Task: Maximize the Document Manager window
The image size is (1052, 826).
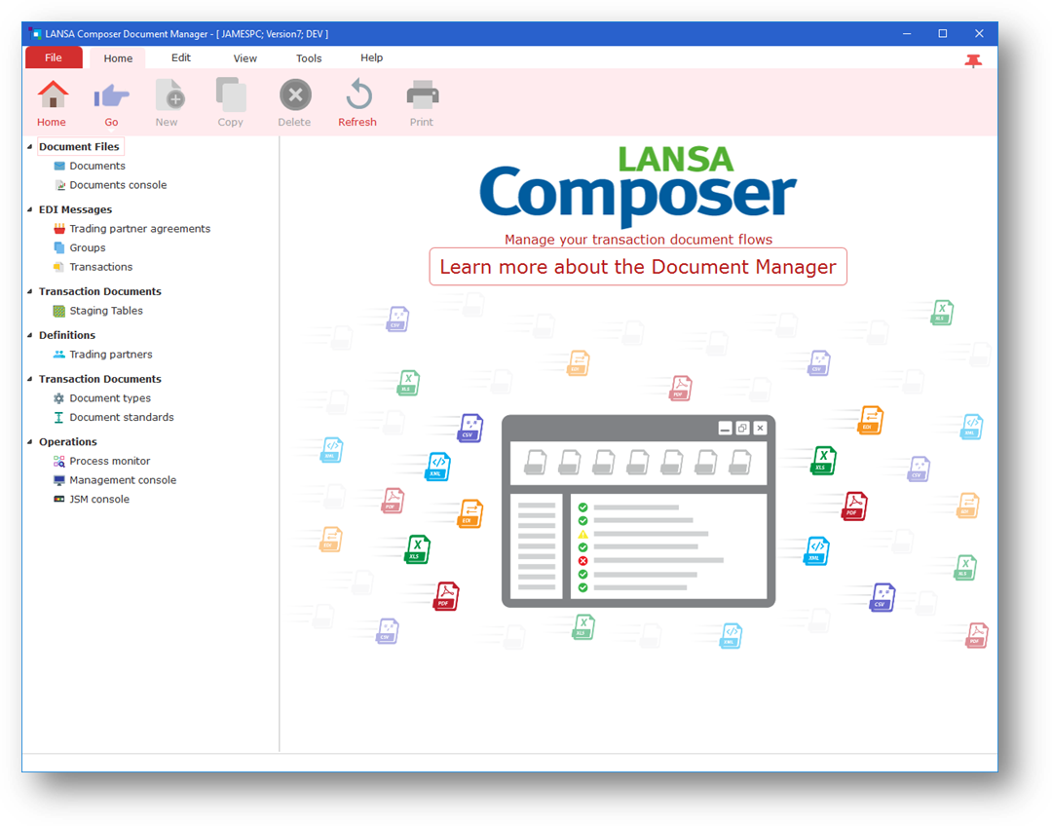Action: coord(943,33)
